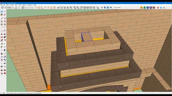Image resolution: width=172 pixels, height=96 pixels.
Task: Open the Edit menu
Action: [4, 5]
